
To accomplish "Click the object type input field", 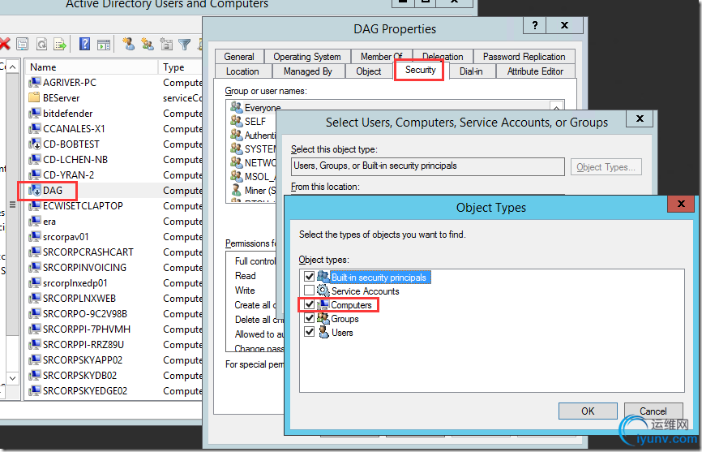I will click(427, 166).
